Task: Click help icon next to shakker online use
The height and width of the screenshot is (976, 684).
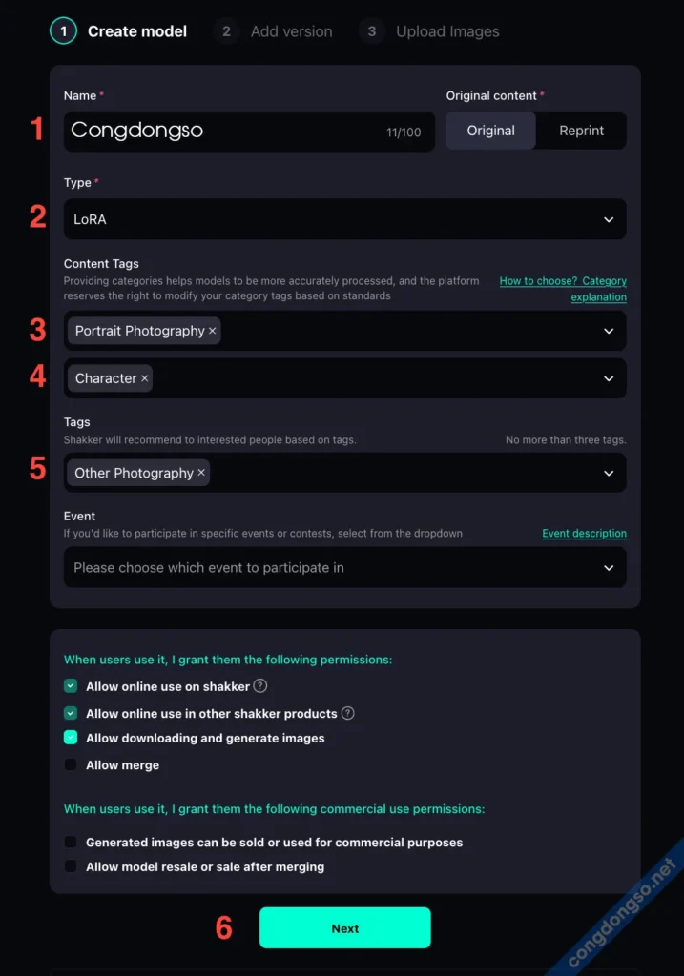Action: [x=260, y=686]
